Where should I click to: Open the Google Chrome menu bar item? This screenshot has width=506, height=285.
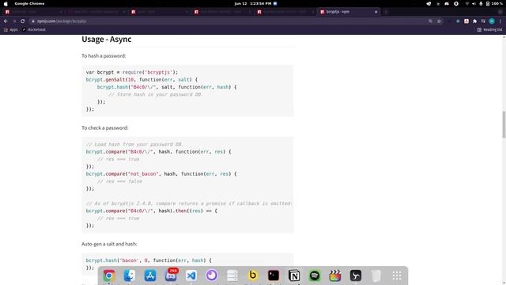[29, 3]
